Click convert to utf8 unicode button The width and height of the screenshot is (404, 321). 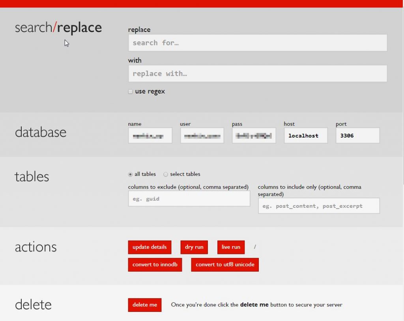point(225,265)
